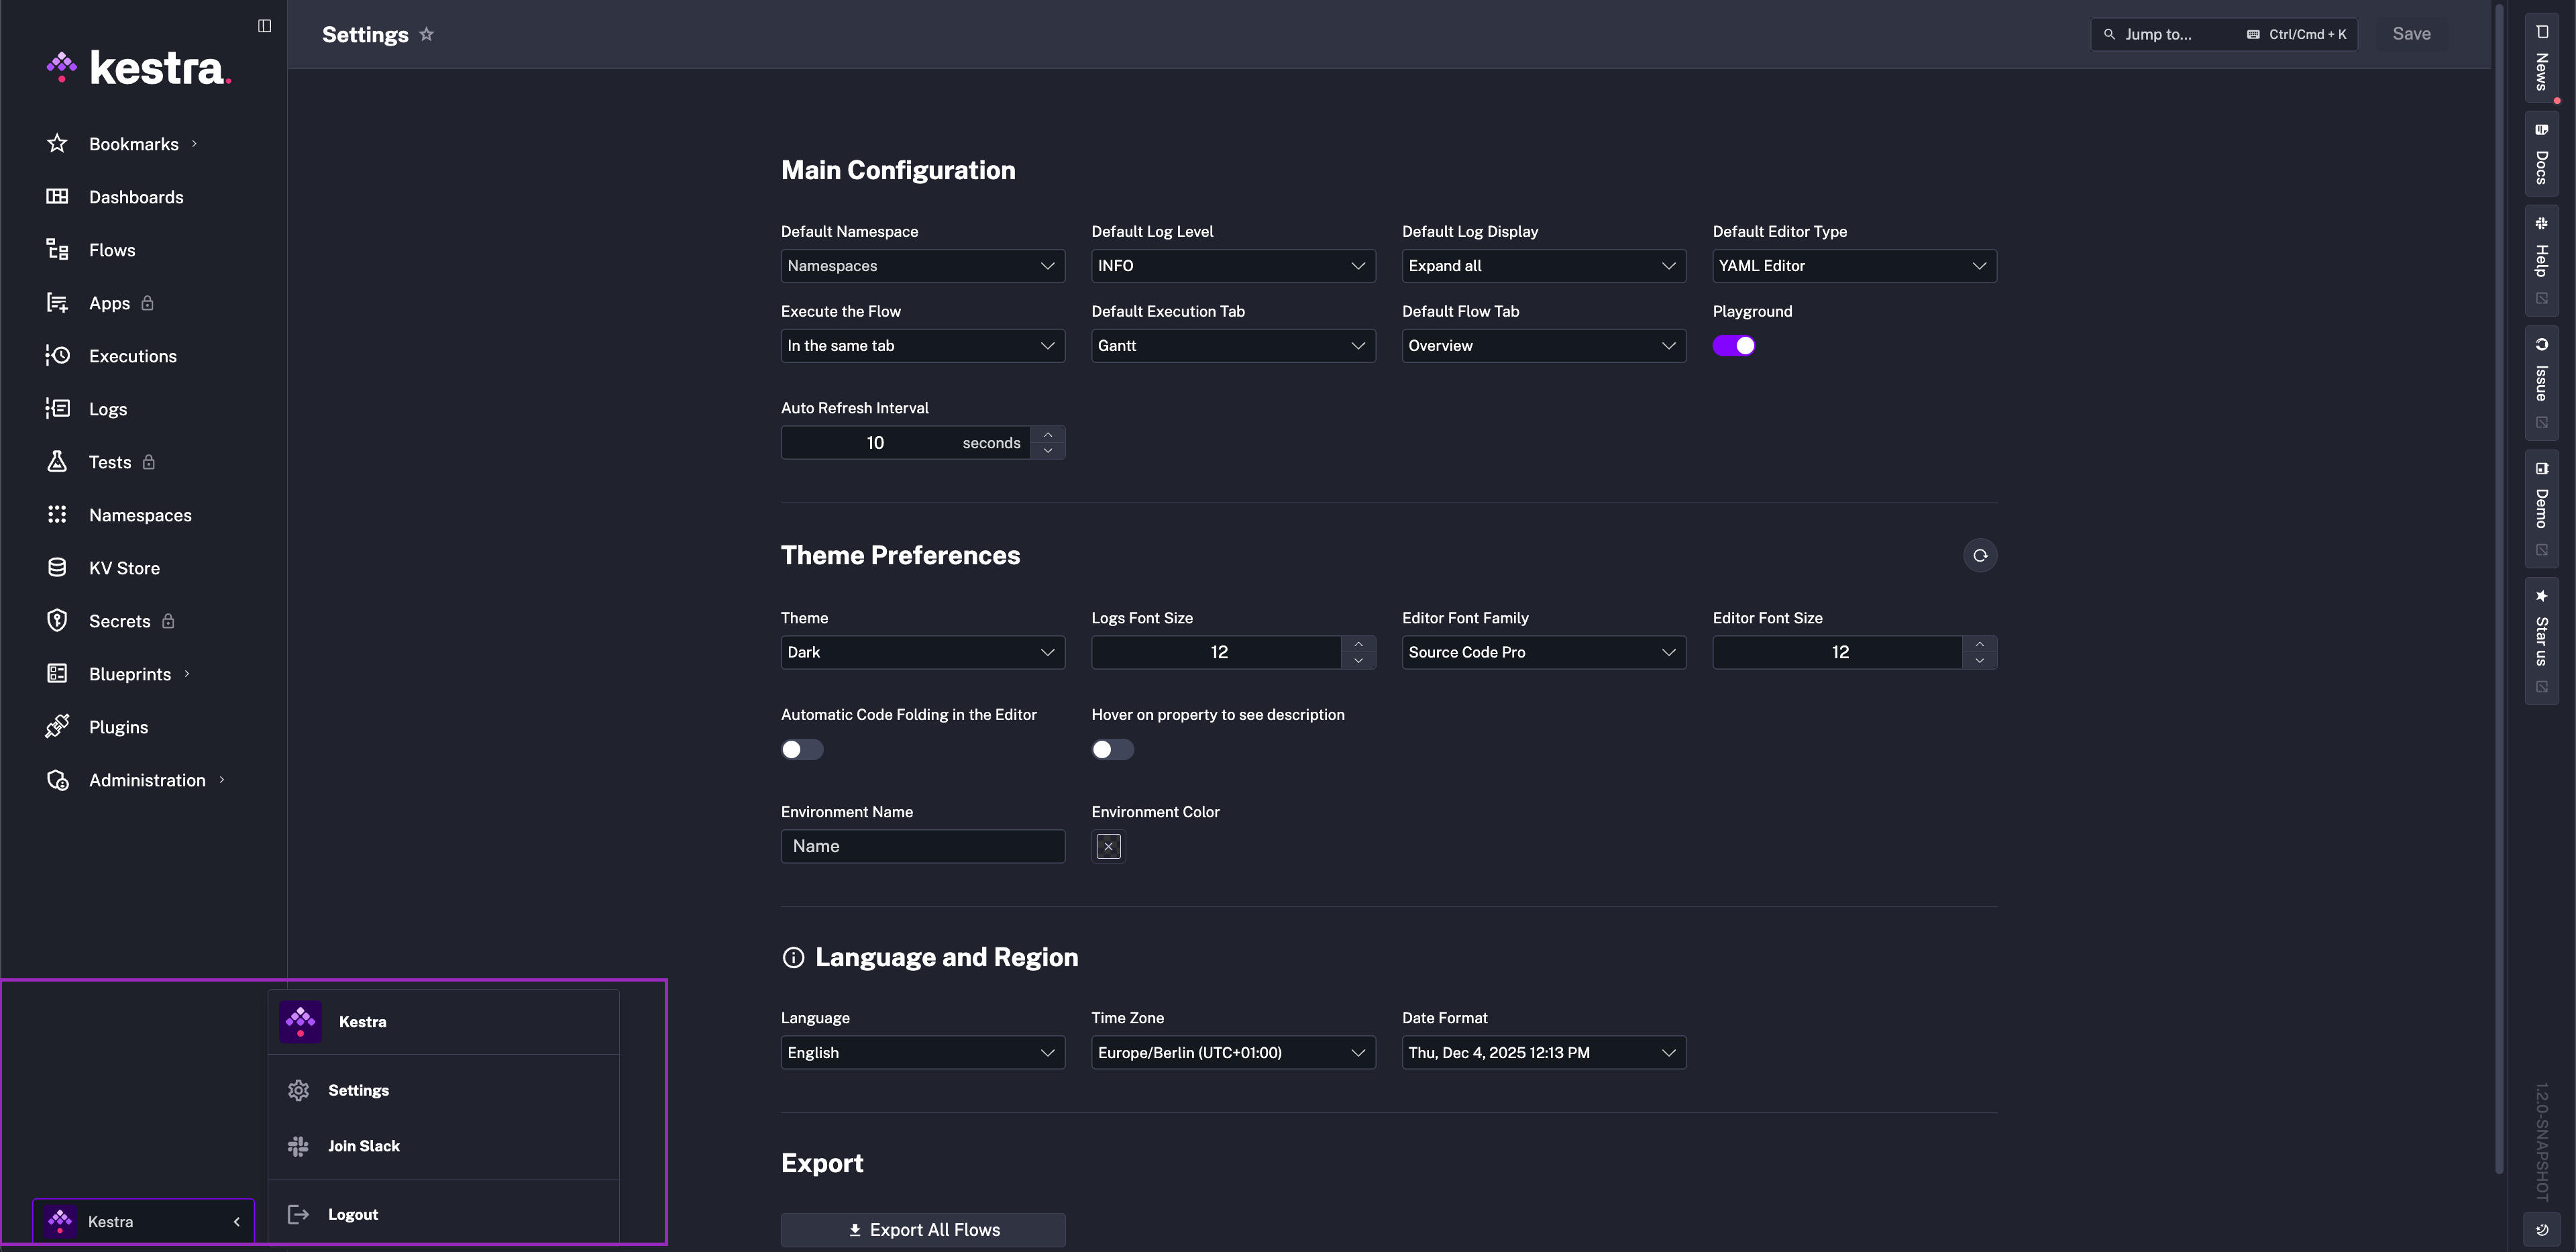This screenshot has height=1252, width=2576.
Task: Open the Flows page from the sidebar
Action: click(x=111, y=249)
